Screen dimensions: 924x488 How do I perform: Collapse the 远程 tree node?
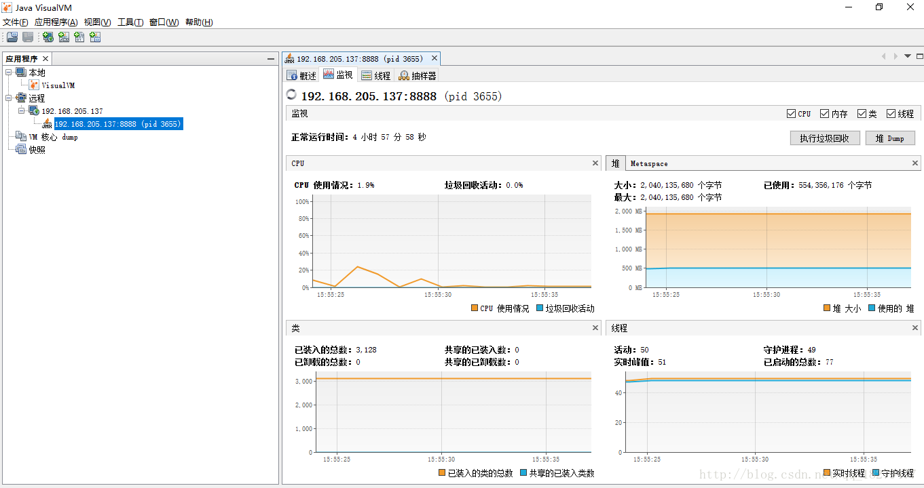click(x=9, y=98)
